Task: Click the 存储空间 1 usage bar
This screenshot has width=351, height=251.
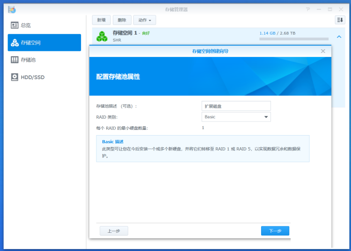Action: 294,39
